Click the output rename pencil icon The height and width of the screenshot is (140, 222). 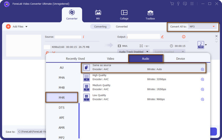[x=162, y=37]
